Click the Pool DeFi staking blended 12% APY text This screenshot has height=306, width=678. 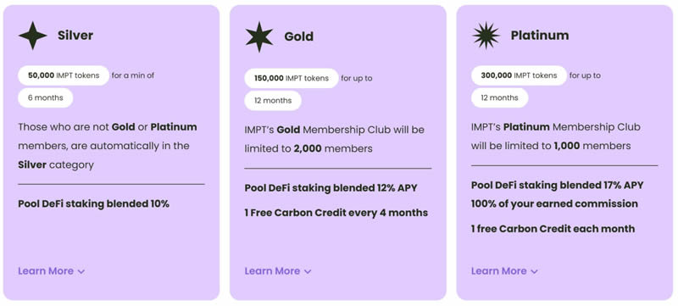[331, 188]
